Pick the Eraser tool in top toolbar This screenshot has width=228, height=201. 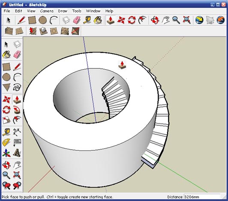(x=77, y=20)
